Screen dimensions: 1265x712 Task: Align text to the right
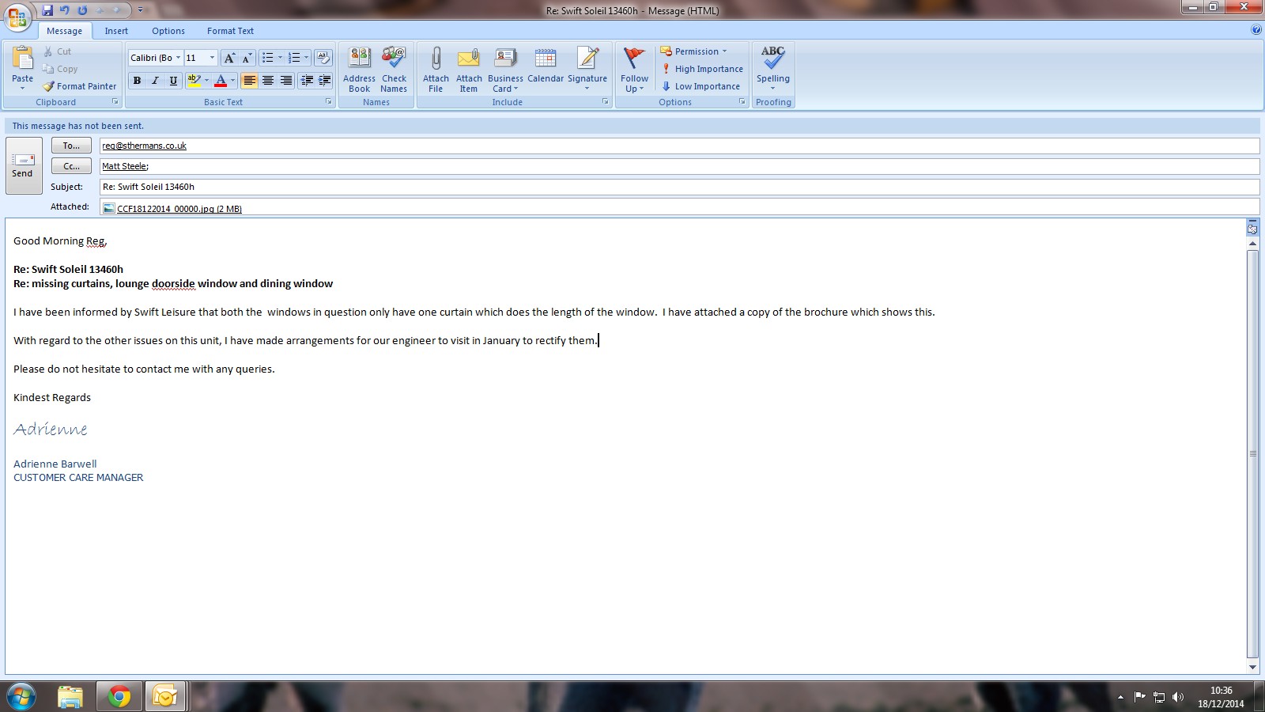click(286, 81)
